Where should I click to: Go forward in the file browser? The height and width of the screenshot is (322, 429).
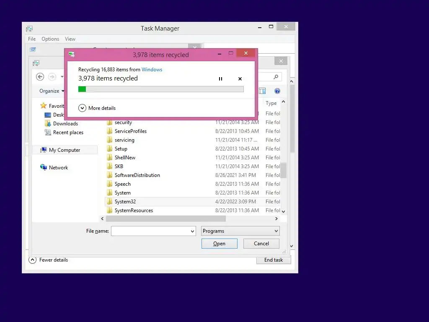[52, 77]
